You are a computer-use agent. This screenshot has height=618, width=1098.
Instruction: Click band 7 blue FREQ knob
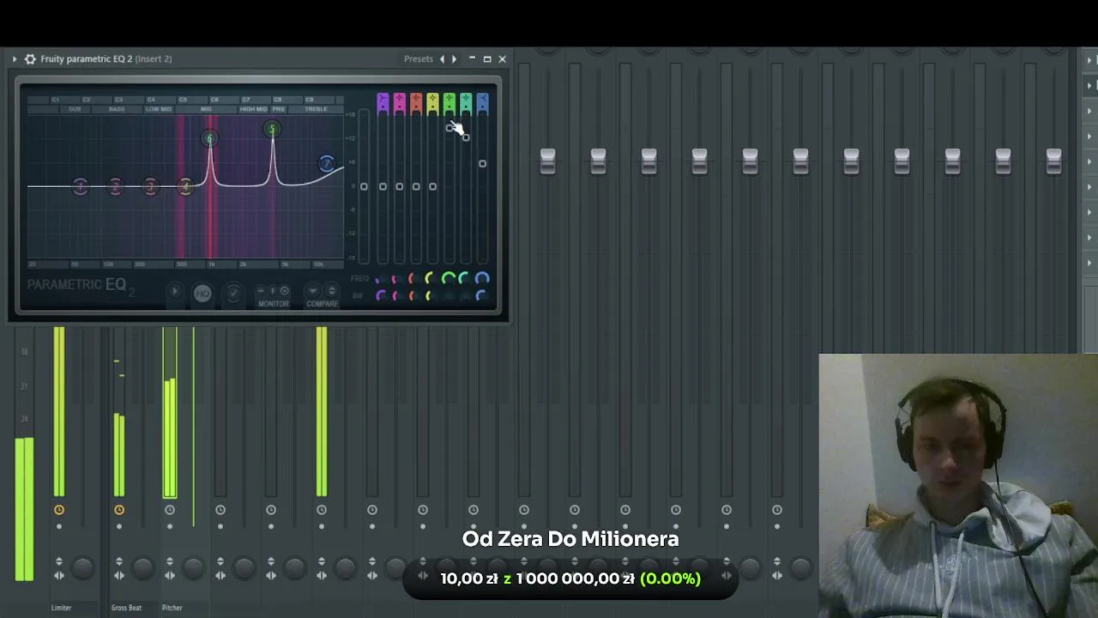tap(482, 278)
